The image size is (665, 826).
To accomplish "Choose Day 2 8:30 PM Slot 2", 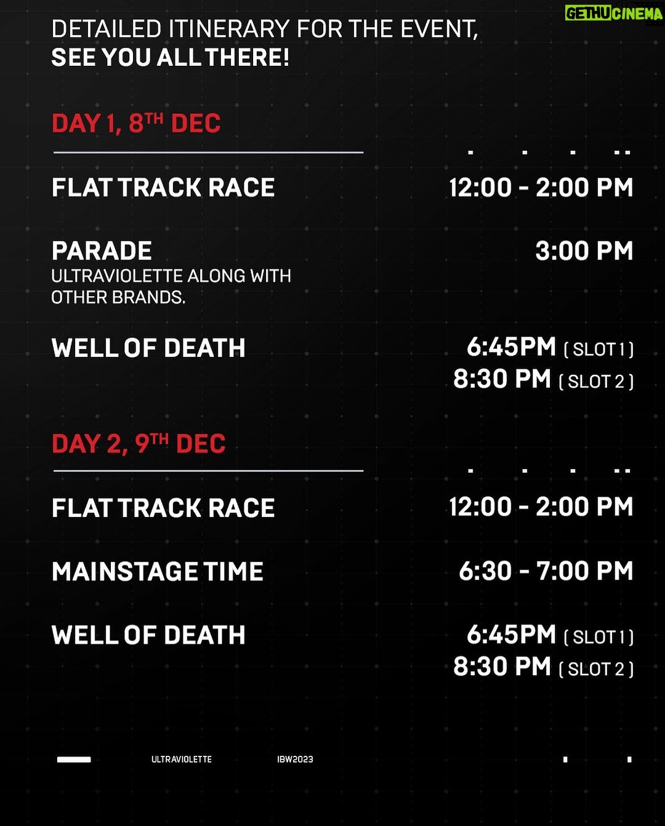I will 544,667.
